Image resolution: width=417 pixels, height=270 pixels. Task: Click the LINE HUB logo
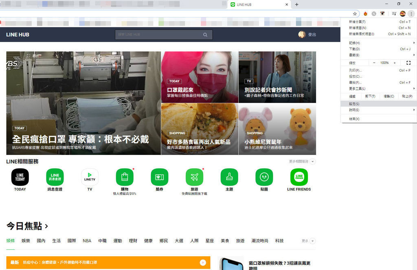pyautogui.click(x=18, y=35)
